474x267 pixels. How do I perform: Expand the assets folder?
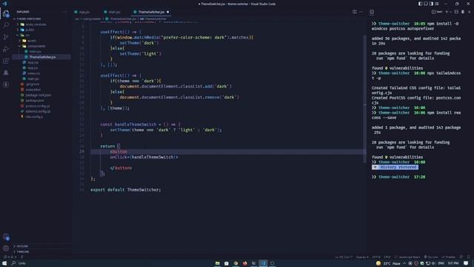click(31, 41)
